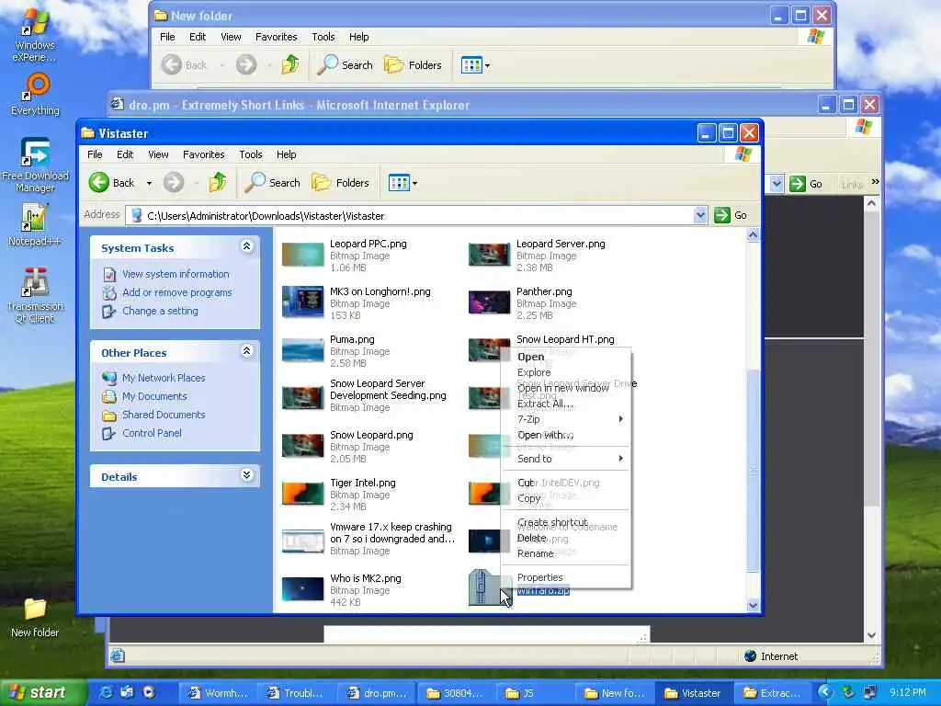Image resolution: width=941 pixels, height=706 pixels.
Task: Click Change a setting link
Action: coord(160,311)
